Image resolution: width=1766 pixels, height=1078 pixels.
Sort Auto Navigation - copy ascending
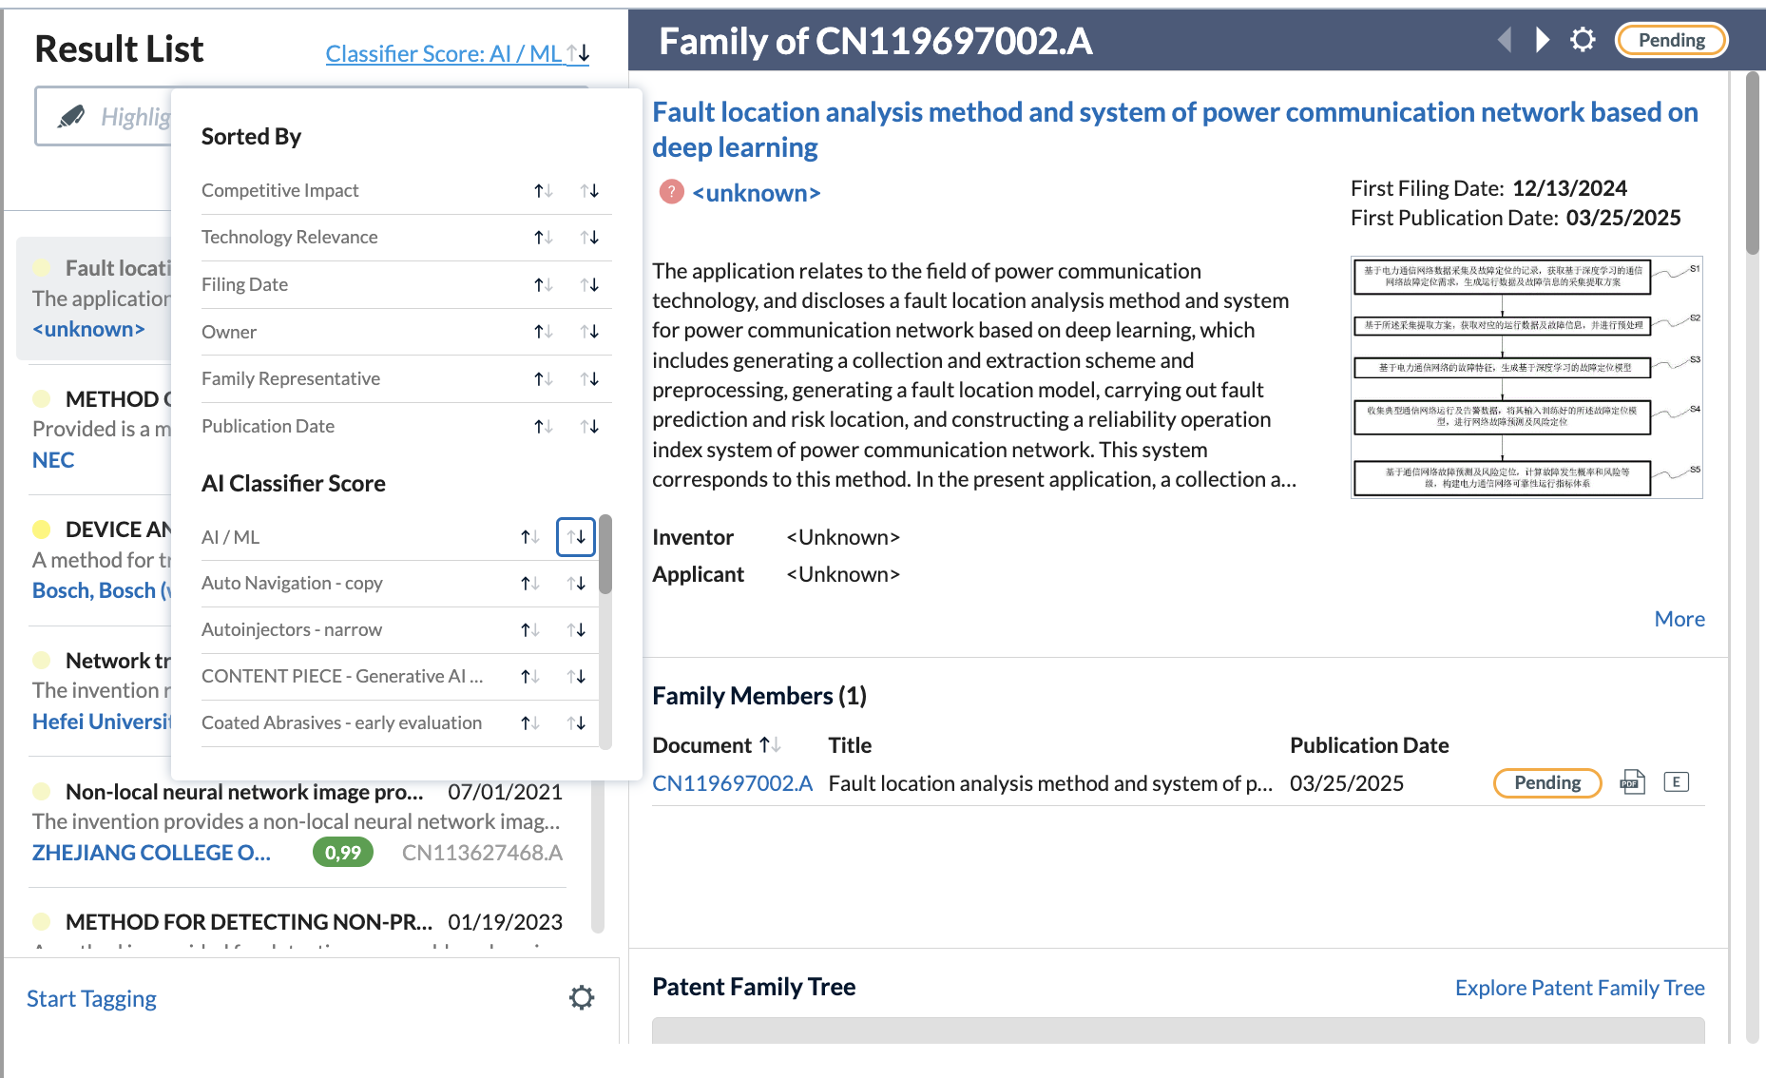point(529,584)
